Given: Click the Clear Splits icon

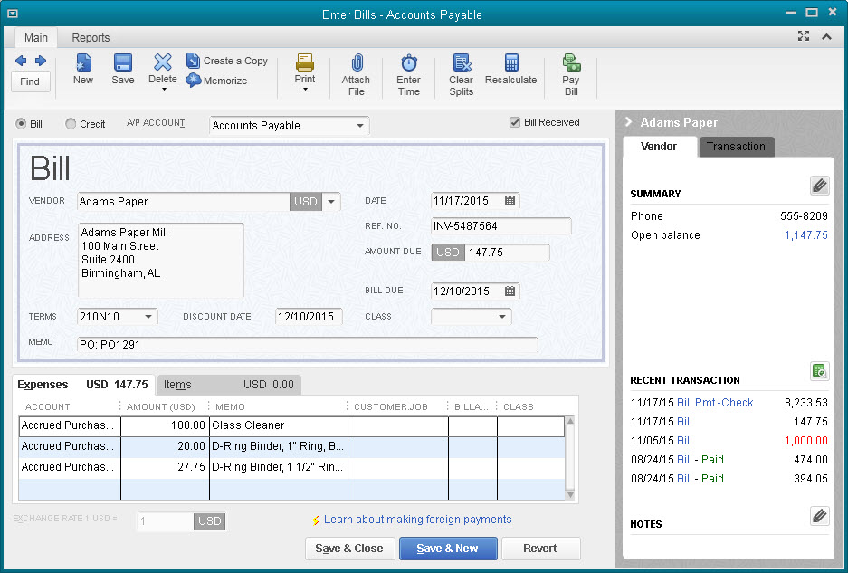Looking at the screenshot, I should [x=461, y=71].
